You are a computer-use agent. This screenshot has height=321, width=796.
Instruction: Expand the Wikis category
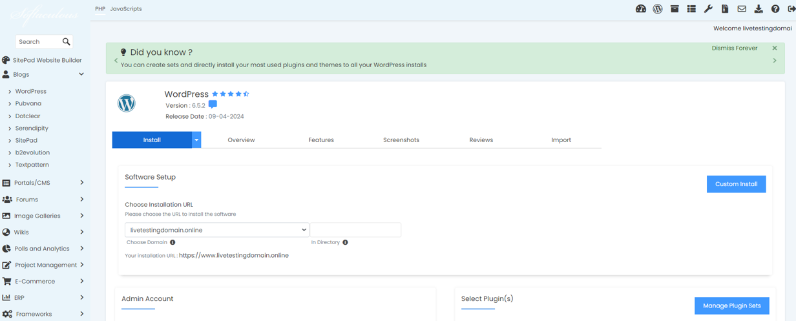[82, 232]
